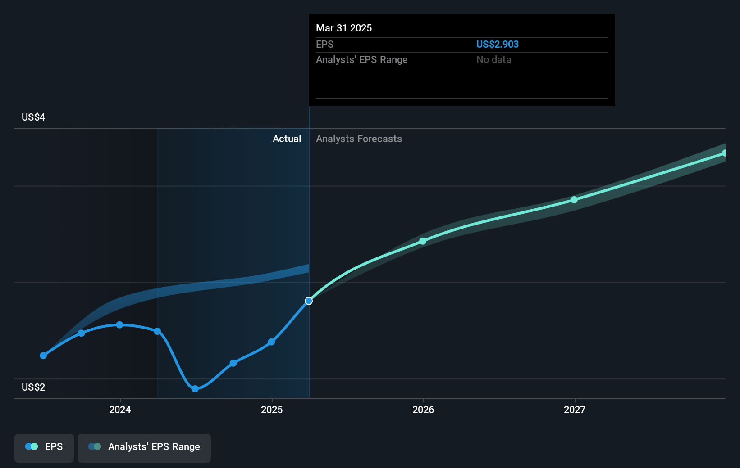The height and width of the screenshot is (468, 740).
Task: Click the EPS data point in late 2023
Action: [82, 333]
